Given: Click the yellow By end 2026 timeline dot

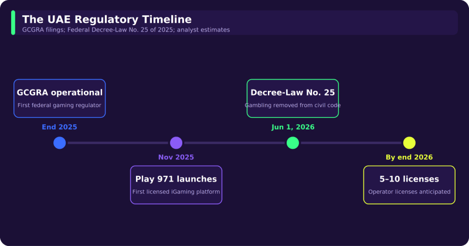Looking at the screenshot, I should (409, 143).
